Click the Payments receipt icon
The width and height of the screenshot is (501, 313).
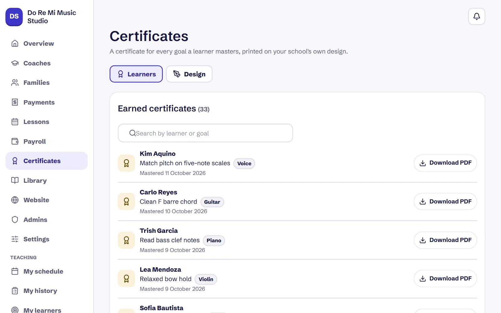pos(15,102)
